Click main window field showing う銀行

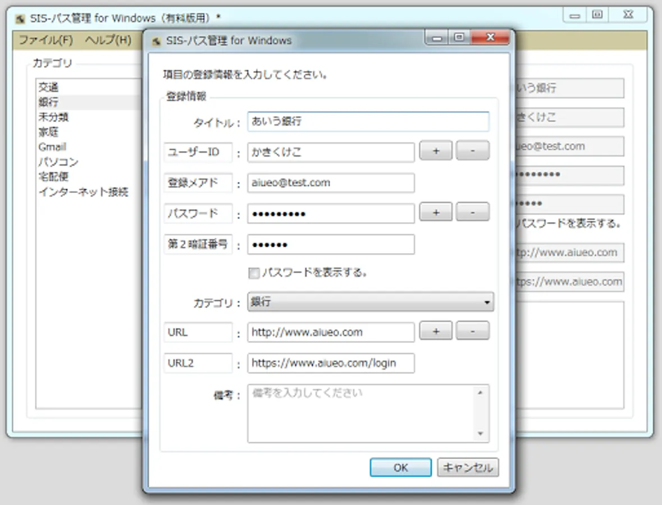(x=569, y=88)
